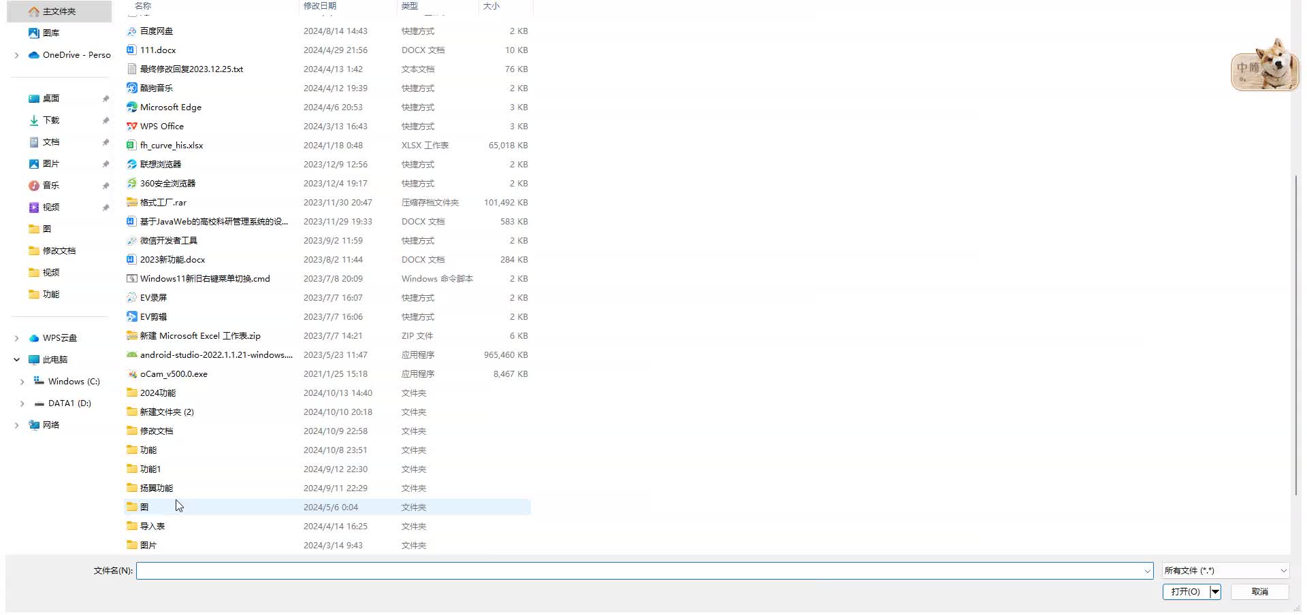Image resolution: width=1307 pixels, height=615 pixels.
Task: Click the 取消 button
Action: (1260, 592)
